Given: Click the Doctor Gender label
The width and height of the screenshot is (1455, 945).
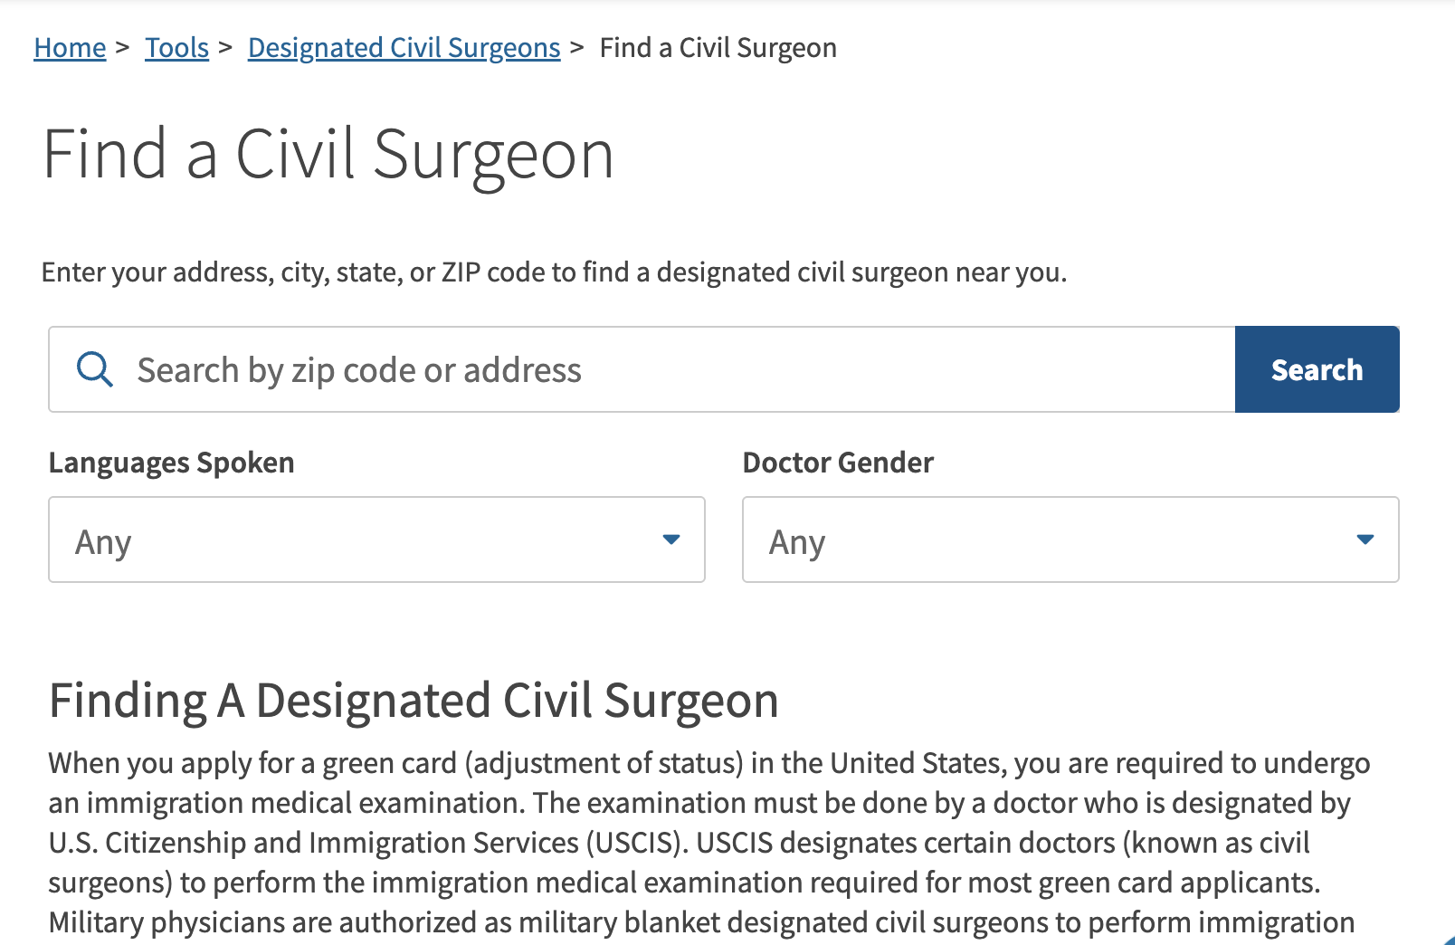Looking at the screenshot, I should (x=838, y=463).
